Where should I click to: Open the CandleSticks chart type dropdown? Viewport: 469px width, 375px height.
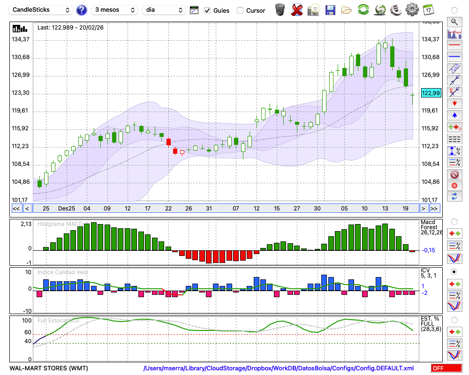coord(41,10)
